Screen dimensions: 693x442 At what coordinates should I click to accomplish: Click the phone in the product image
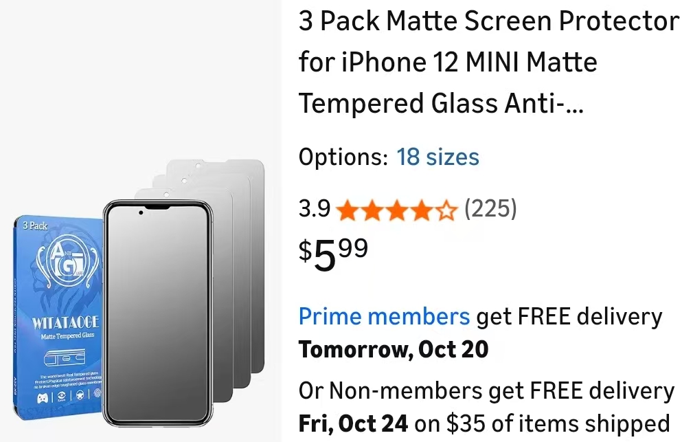pos(157,316)
